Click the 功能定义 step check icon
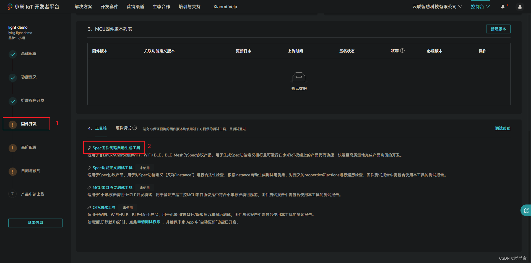Viewport: 531px width, 263px height. coord(13,78)
